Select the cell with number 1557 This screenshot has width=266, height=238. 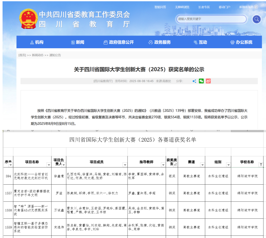coord(8,193)
